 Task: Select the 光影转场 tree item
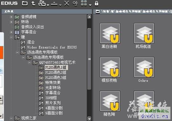point(53,88)
